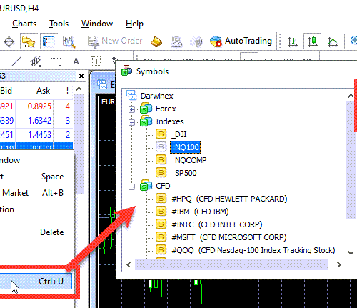This screenshot has height=308, width=357.
Task: Select #HPQ CFD Hewlett-Packard
Action: (x=229, y=199)
